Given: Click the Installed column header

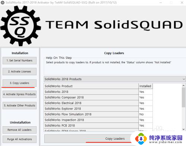Looking at the screenshot, I should click(x=145, y=86).
